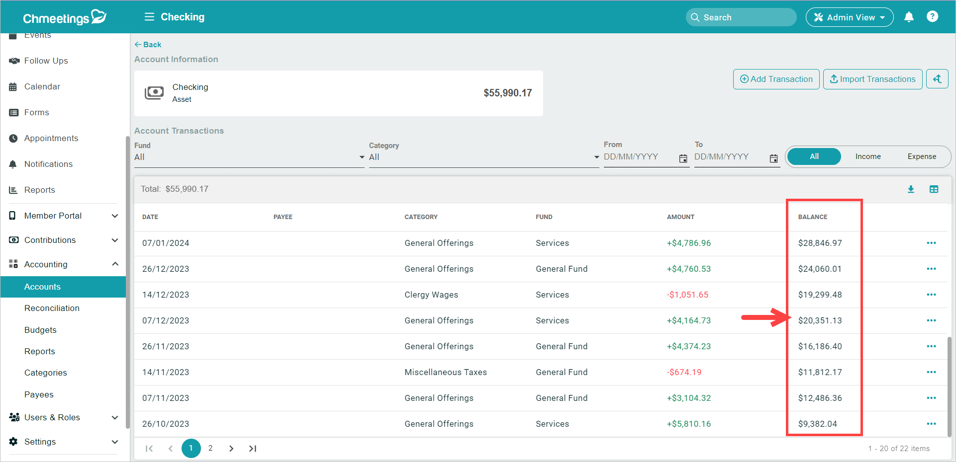Open row options for 07/11/2023 transaction
Image resolution: width=956 pixels, height=462 pixels.
click(931, 398)
